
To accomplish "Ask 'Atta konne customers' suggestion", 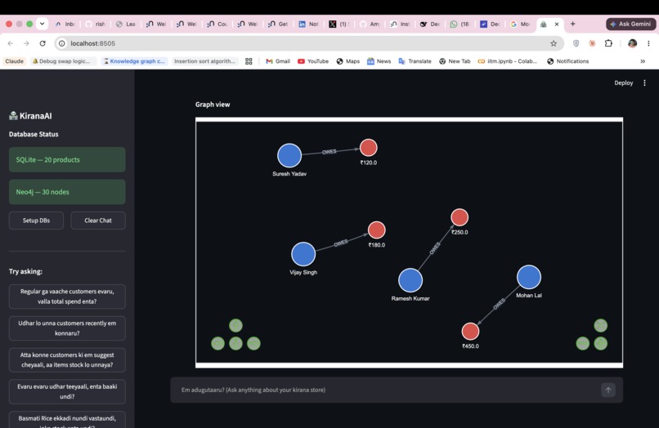I will coord(67,359).
